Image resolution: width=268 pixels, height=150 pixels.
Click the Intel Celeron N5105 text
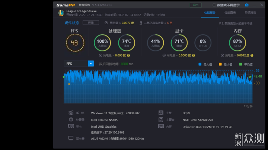coord(104,120)
